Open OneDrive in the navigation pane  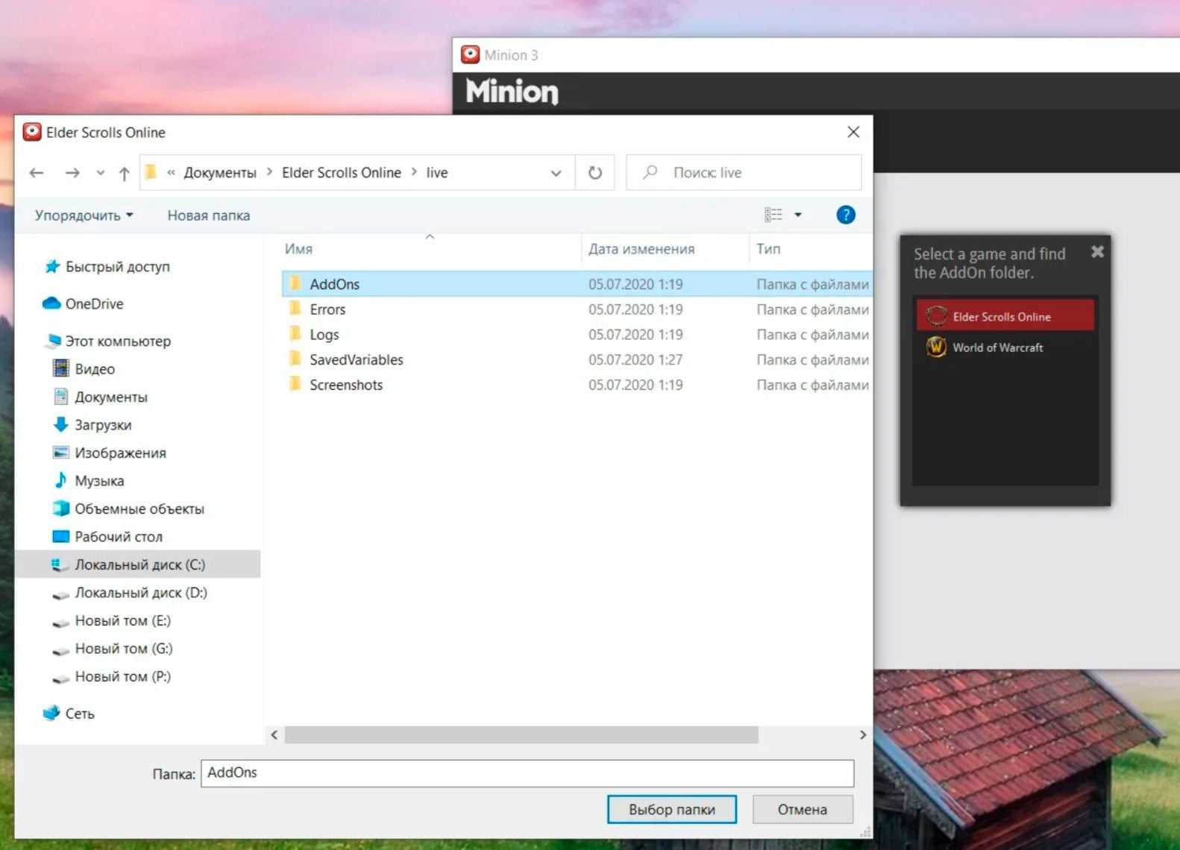click(x=94, y=304)
